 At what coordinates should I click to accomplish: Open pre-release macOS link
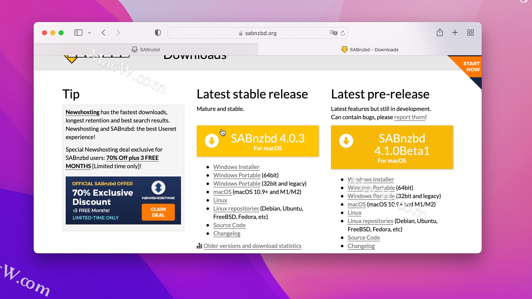357,204
